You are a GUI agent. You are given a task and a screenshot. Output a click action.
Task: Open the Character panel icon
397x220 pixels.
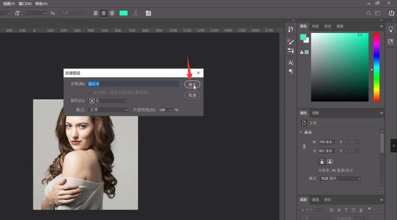coord(291,63)
